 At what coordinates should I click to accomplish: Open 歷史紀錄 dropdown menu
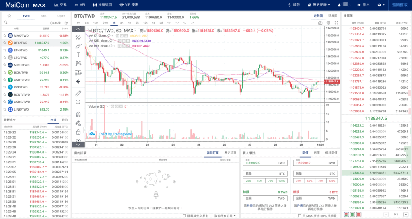pos(319,5)
